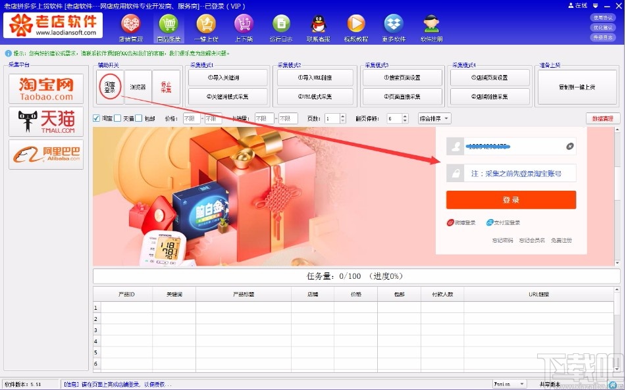The image size is (626, 390).
Task: Enable the 天猫 filter checkbox
Action: (117, 118)
